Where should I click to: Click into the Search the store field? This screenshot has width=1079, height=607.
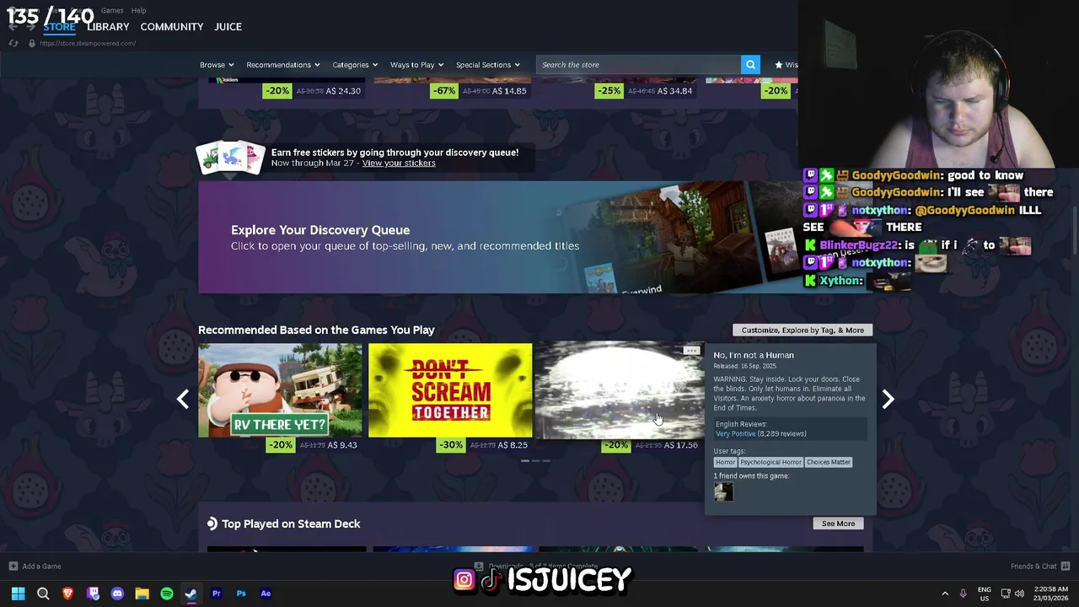(638, 64)
